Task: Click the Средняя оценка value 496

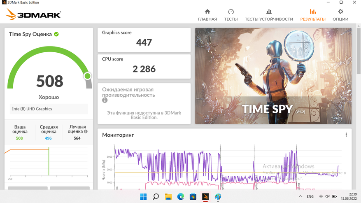Action: pyautogui.click(x=48, y=138)
